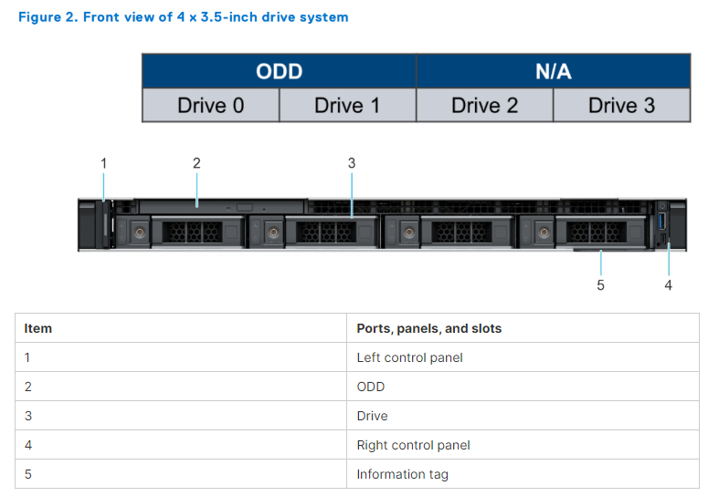Click the Drive 0 cell
Viewport: 708px width, 496px height.
pos(210,106)
